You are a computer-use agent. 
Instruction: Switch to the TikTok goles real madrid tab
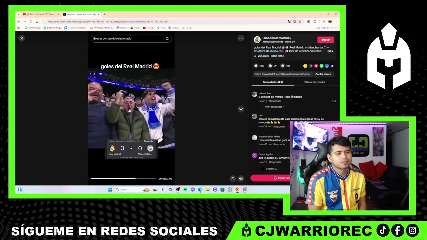[81, 14]
